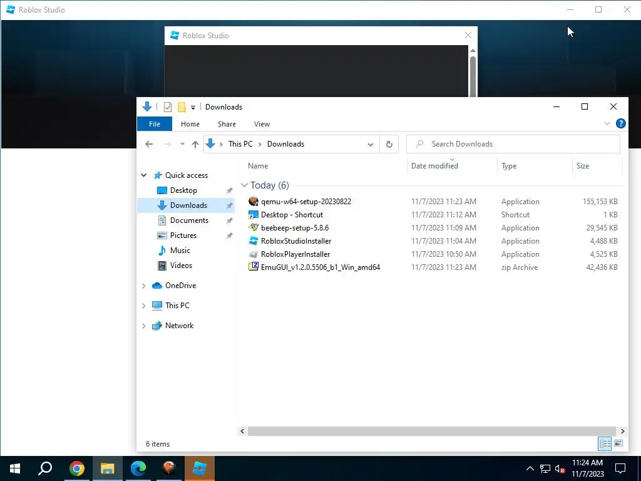Open the View ribbon tab
This screenshot has width=641, height=481.
pyautogui.click(x=262, y=124)
